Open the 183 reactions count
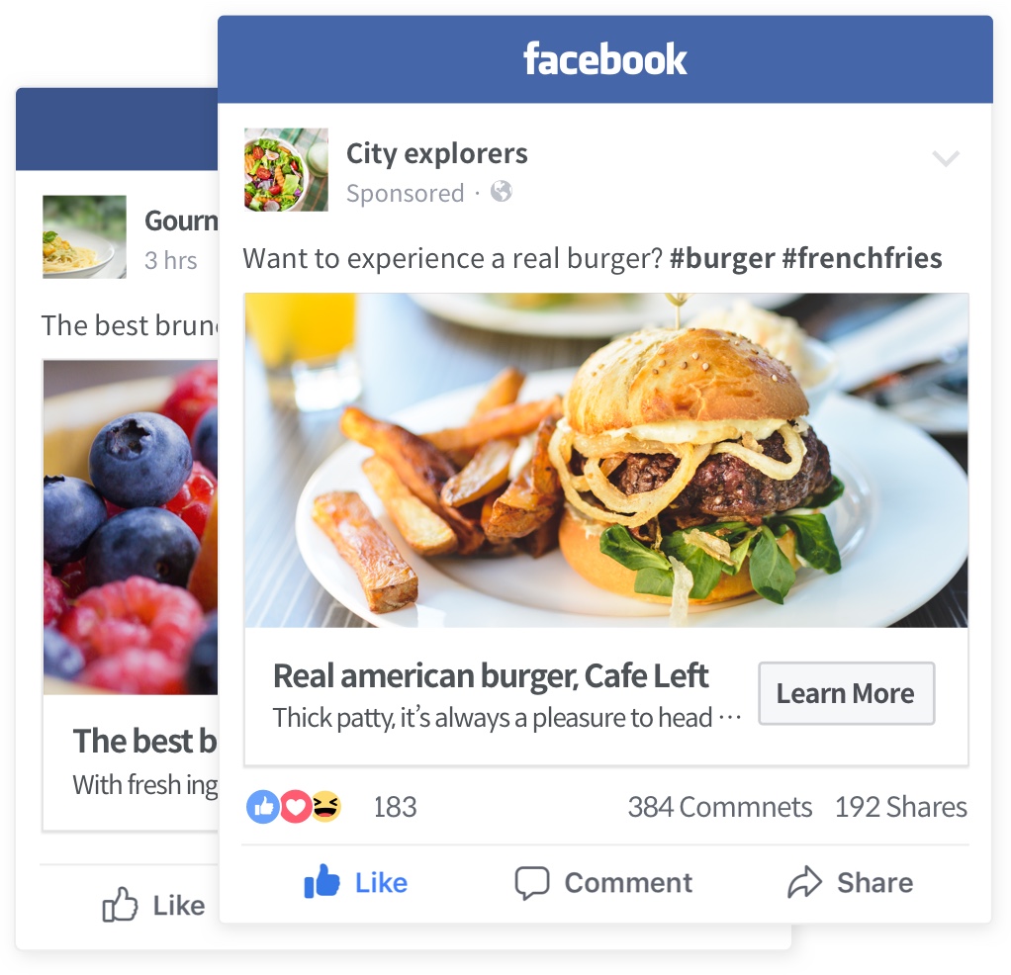Screen dimensions: 1011x975 396,807
